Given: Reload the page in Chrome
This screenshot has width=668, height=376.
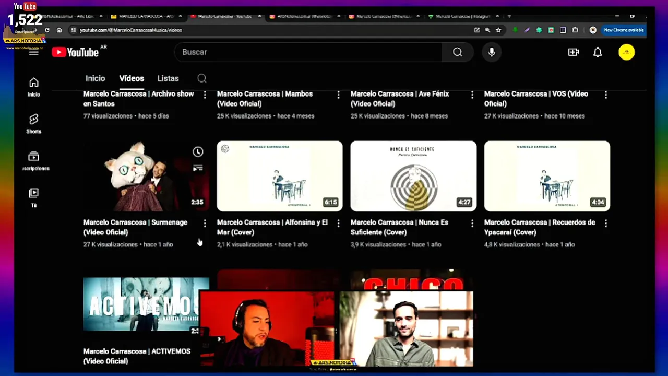Looking at the screenshot, I should (47, 30).
